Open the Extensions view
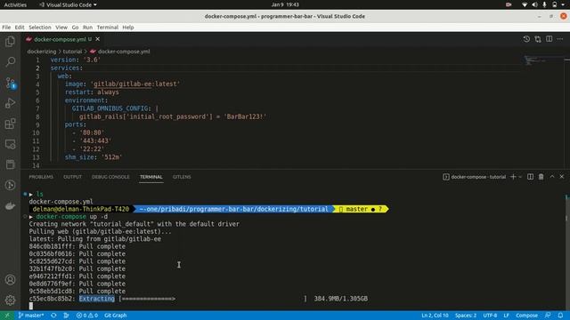The height and width of the screenshot is (320, 570). [10, 124]
